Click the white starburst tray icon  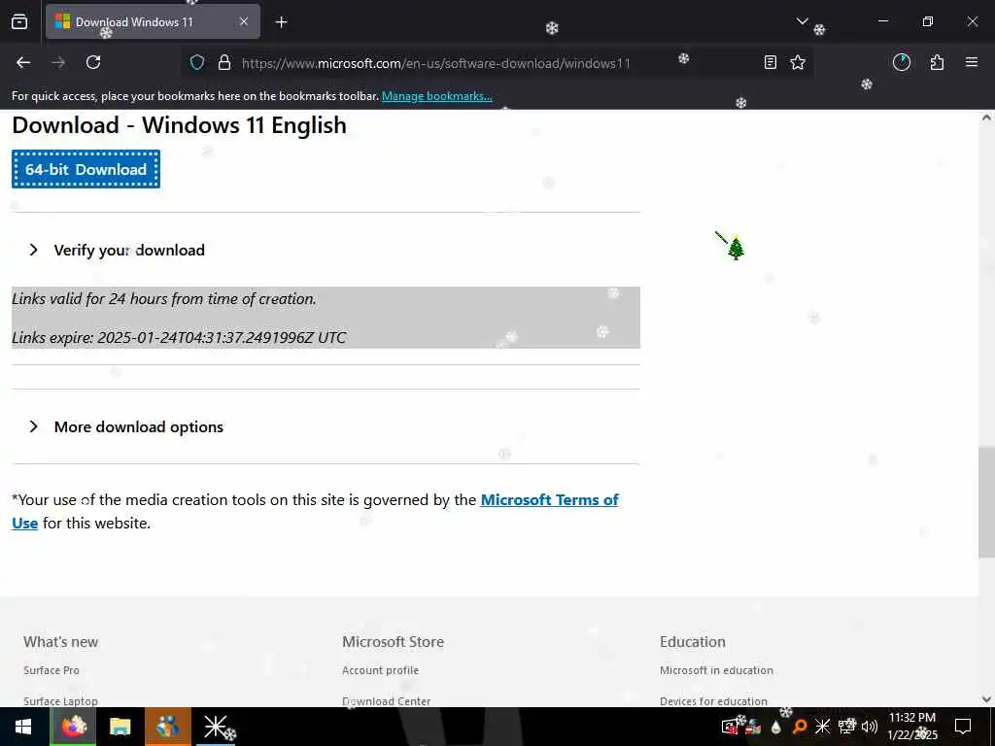(x=822, y=727)
